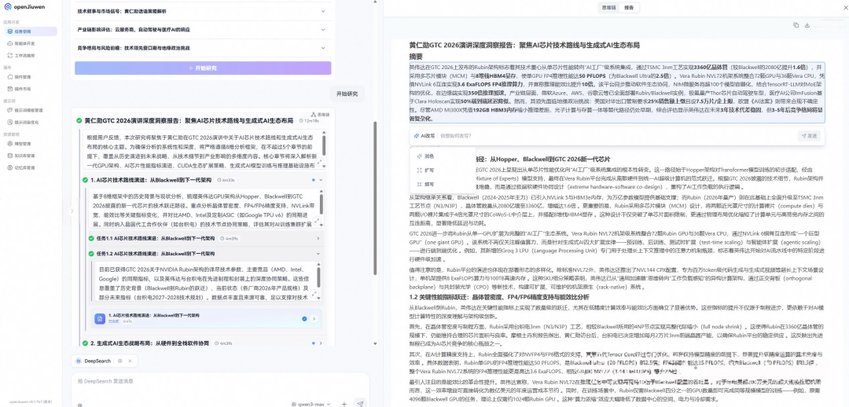
Task: Click the AI改写 label
Action: coord(428,136)
